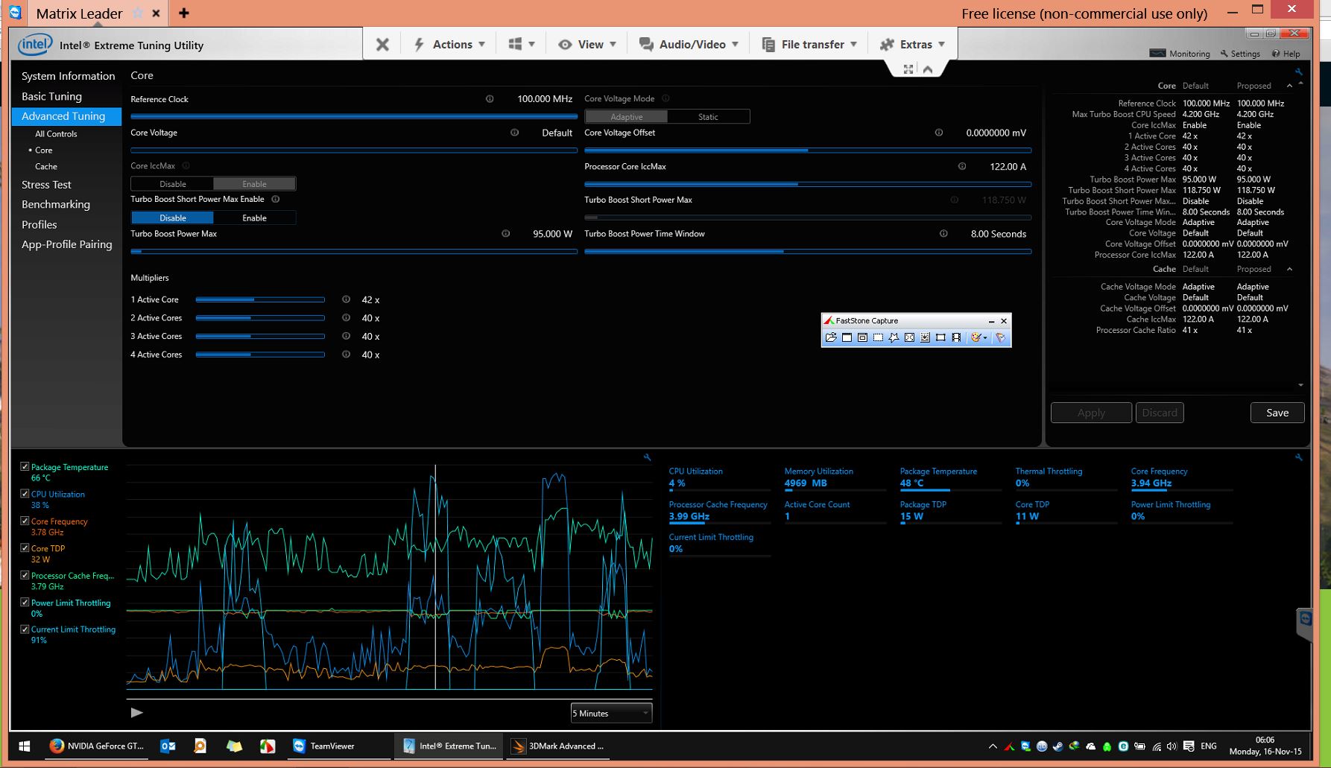This screenshot has height=768, width=1331.
Task: Open Profiles in sidebar
Action: click(x=39, y=224)
